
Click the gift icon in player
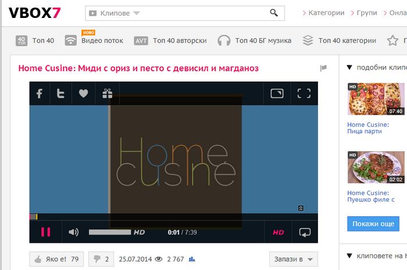point(107,93)
